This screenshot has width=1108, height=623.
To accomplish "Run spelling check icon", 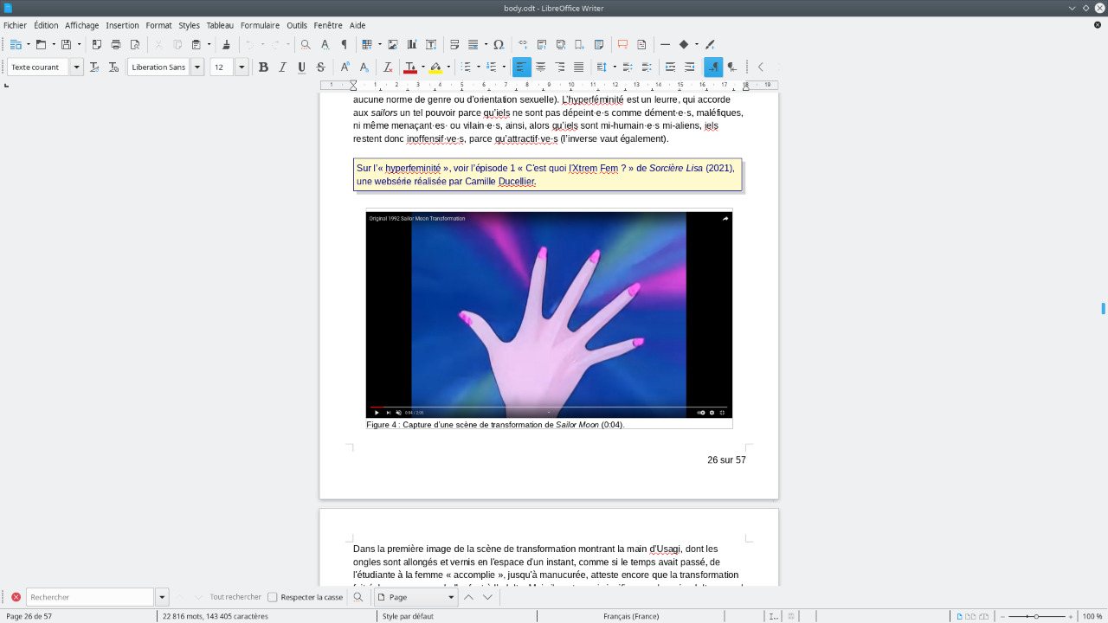I will click(325, 44).
